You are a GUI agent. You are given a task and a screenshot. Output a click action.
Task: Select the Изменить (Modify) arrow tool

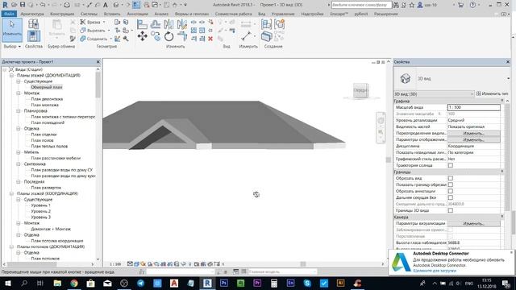pyautogui.click(x=12, y=30)
